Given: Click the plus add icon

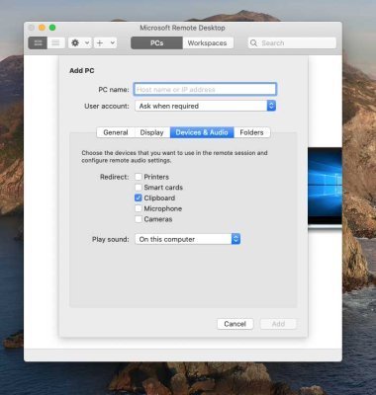Looking at the screenshot, I should (100, 42).
